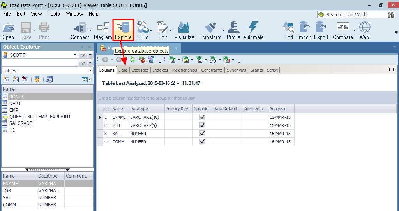The height and width of the screenshot is (211, 399).
Task: Uncheck Nullable for COMM column
Action: [x=202, y=142]
